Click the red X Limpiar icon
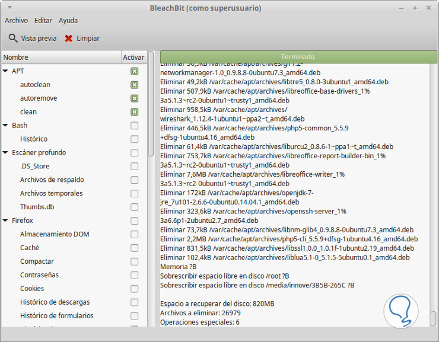The height and width of the screenshot is (342, 439). [69, 39]
